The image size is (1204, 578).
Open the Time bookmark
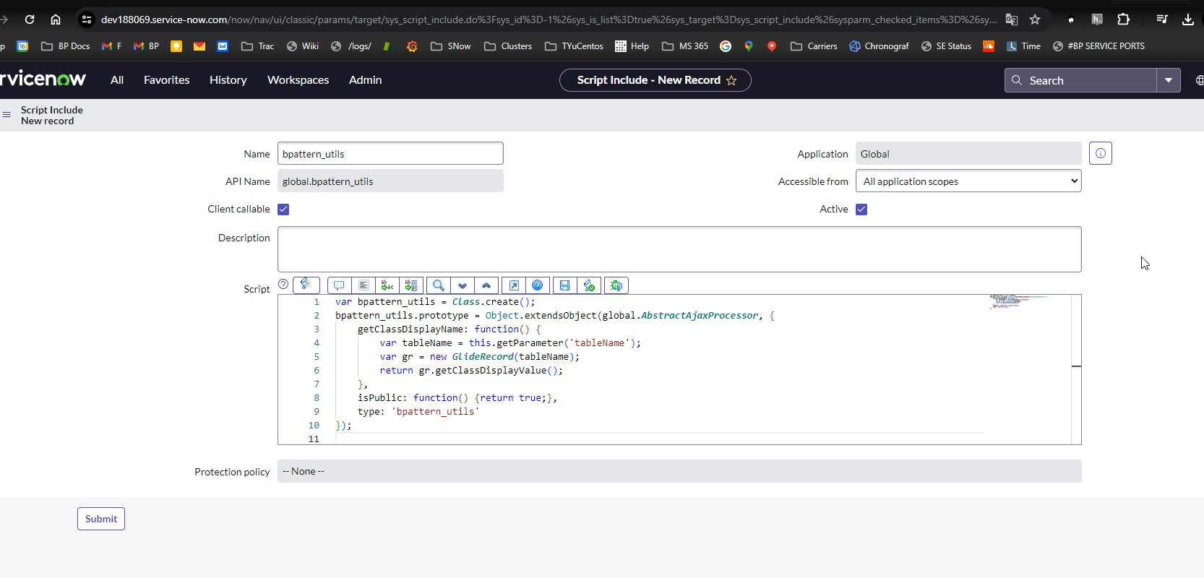point(1023,46)
